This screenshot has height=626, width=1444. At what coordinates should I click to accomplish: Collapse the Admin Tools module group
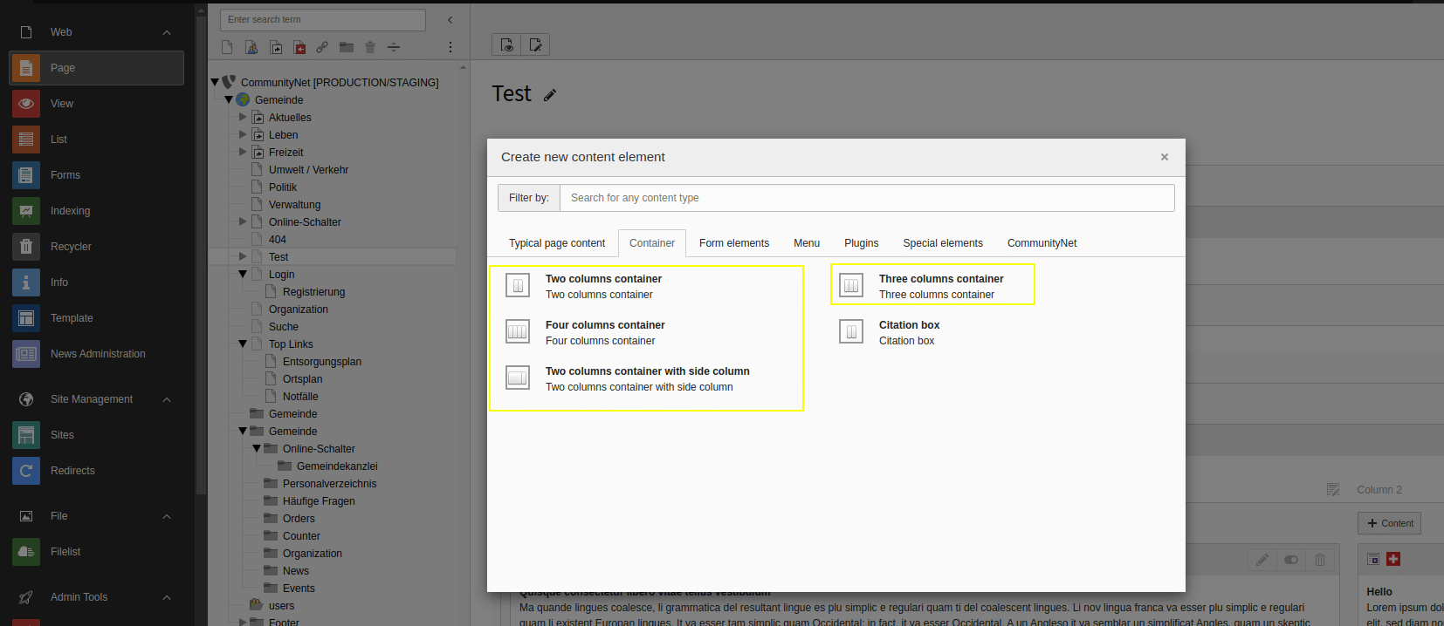pos(167,597)
